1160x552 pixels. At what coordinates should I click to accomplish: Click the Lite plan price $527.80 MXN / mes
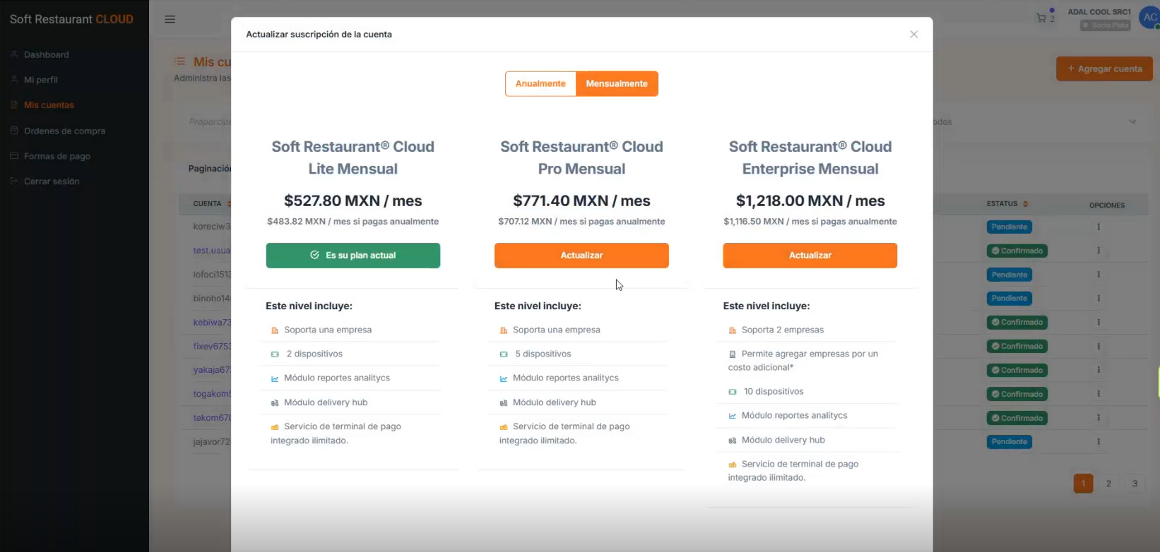[x=353, y=201]
